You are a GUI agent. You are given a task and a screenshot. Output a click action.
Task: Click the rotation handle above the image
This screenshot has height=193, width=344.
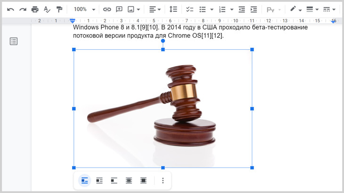(x=163, y=41)
